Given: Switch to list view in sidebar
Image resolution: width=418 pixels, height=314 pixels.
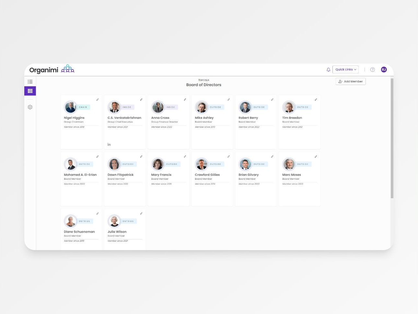Looking at the screenshot, I should click(x=30, y=82).
